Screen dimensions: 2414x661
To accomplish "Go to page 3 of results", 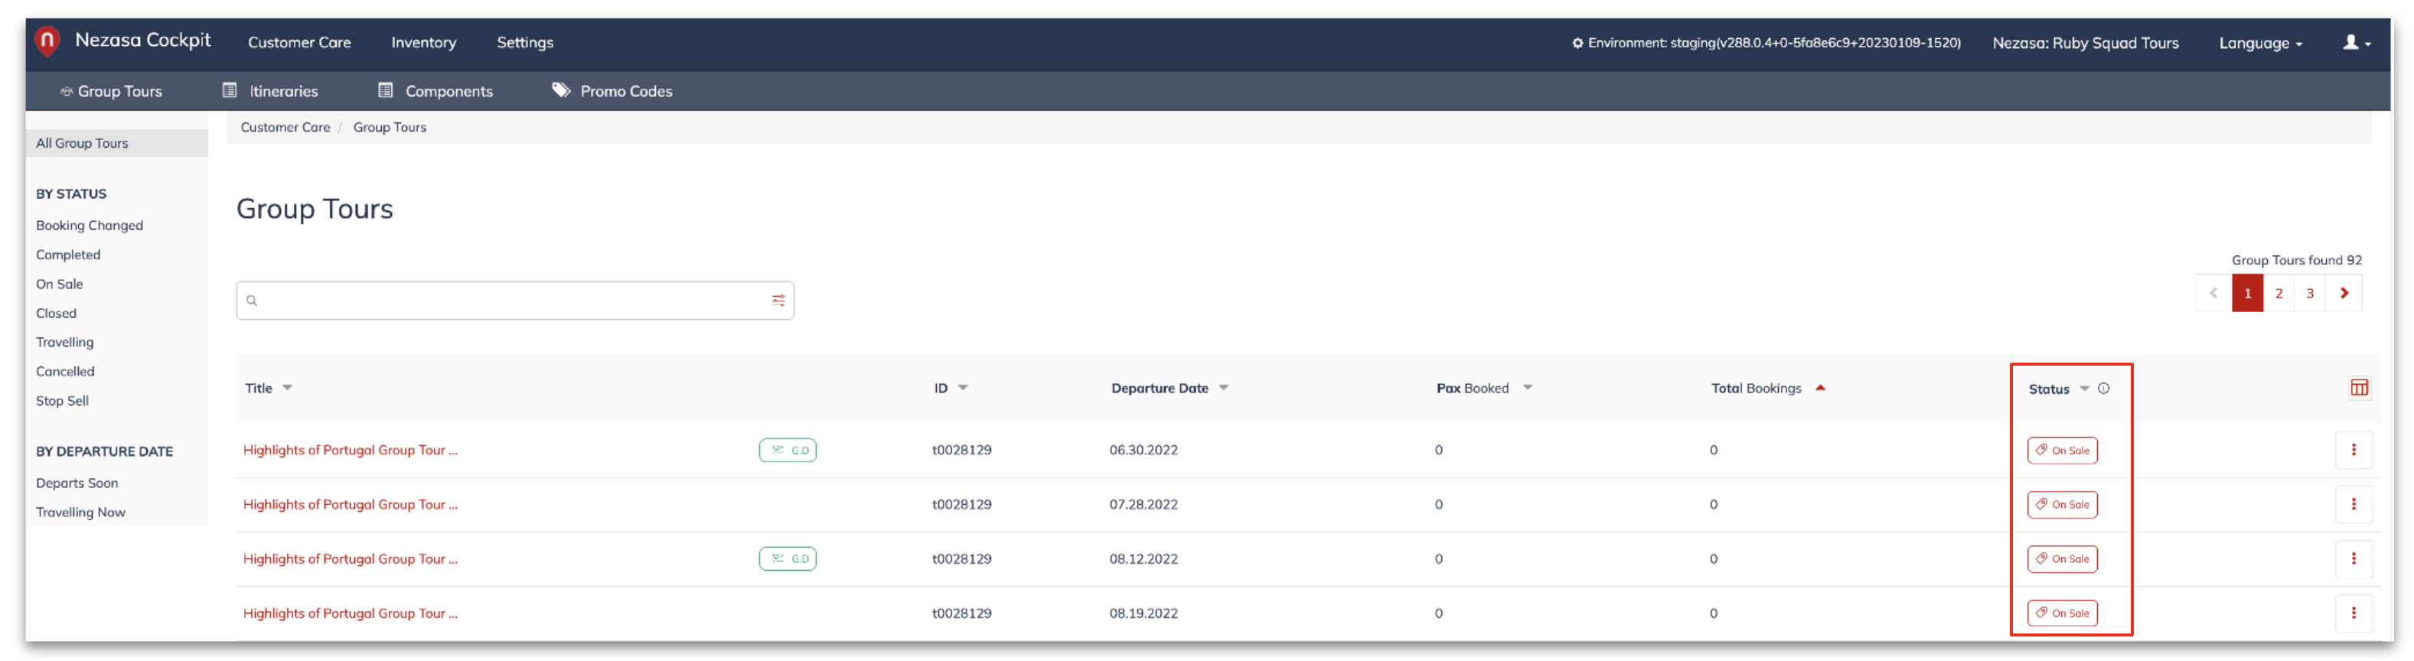I will pos(2310,293).
